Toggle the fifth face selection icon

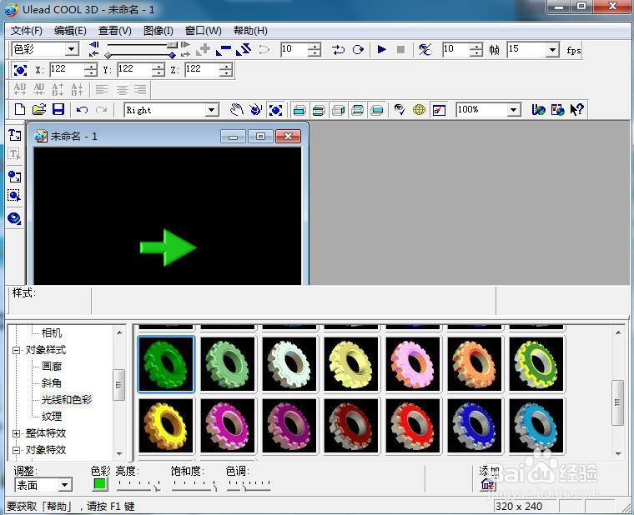point(377,110)
